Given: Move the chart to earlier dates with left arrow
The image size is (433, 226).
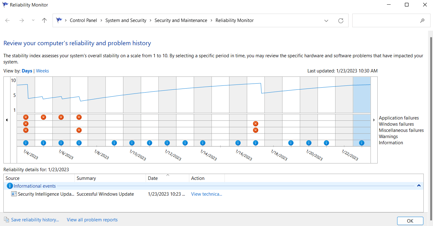Looking at the screenshot, I should [x=7, y=120].
